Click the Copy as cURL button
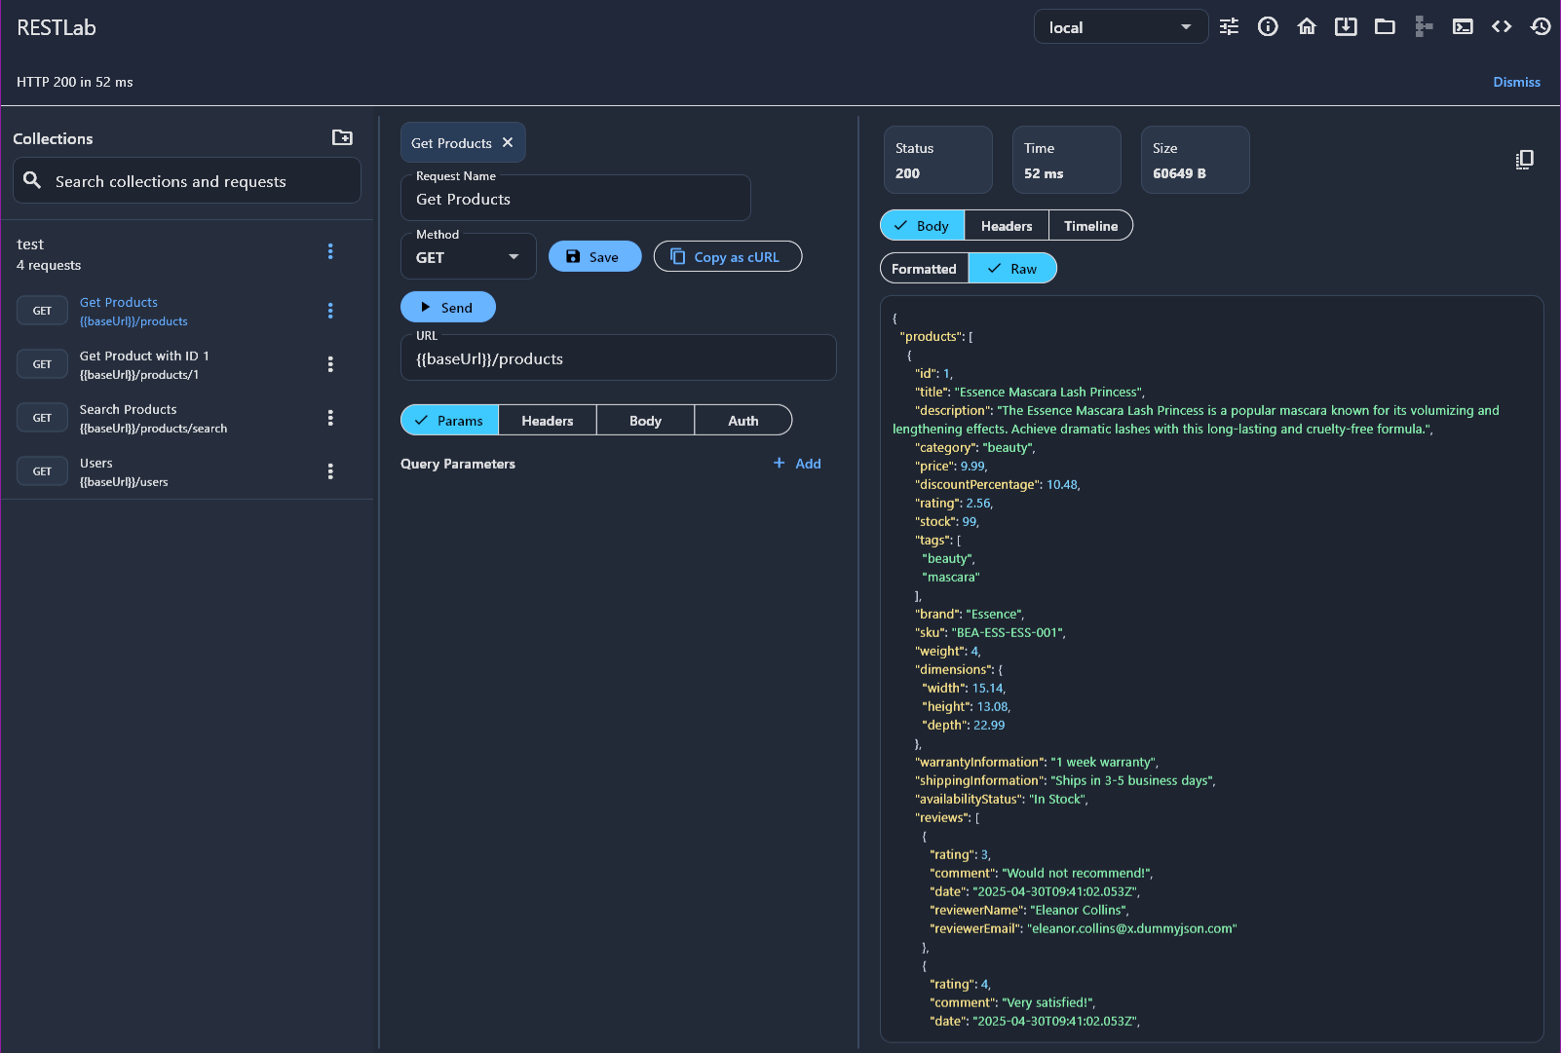The image size is (1561, 1053). (728, 256)
